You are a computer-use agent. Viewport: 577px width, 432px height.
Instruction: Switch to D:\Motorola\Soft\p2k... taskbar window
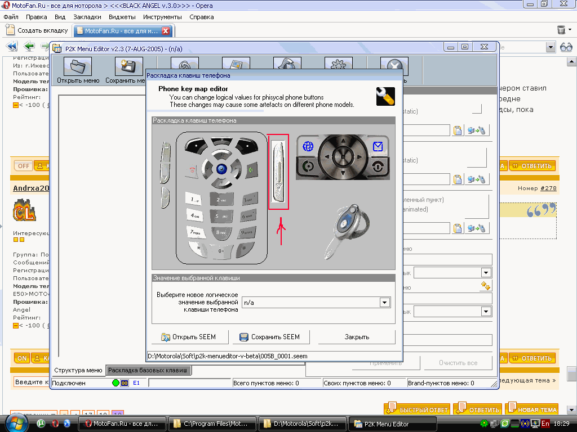coord(303,424)
